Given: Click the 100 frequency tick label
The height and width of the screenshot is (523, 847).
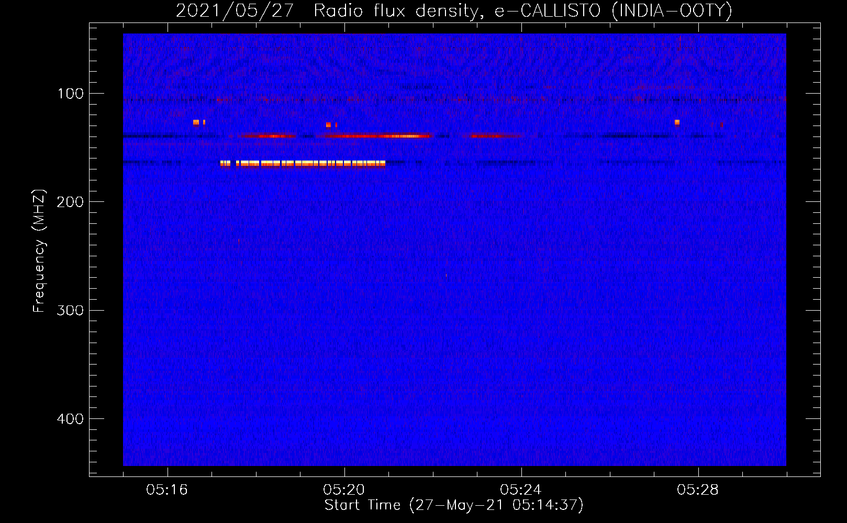Looking at the screenshot, I should [x=70, y=94].
